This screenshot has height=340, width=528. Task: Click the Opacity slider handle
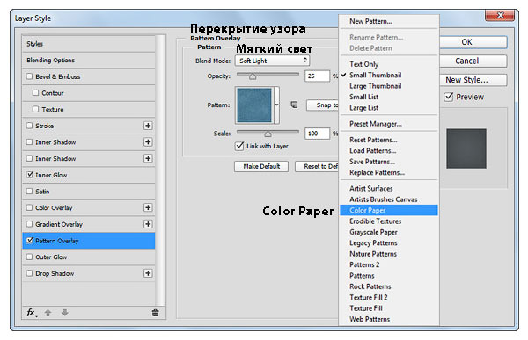pos(253,76)
